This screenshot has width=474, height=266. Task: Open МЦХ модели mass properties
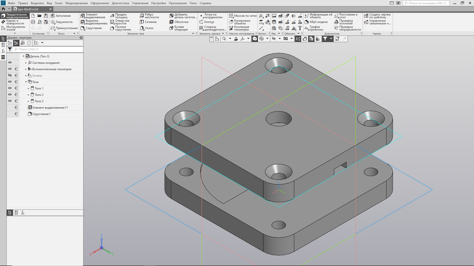[x=316, y=22]
